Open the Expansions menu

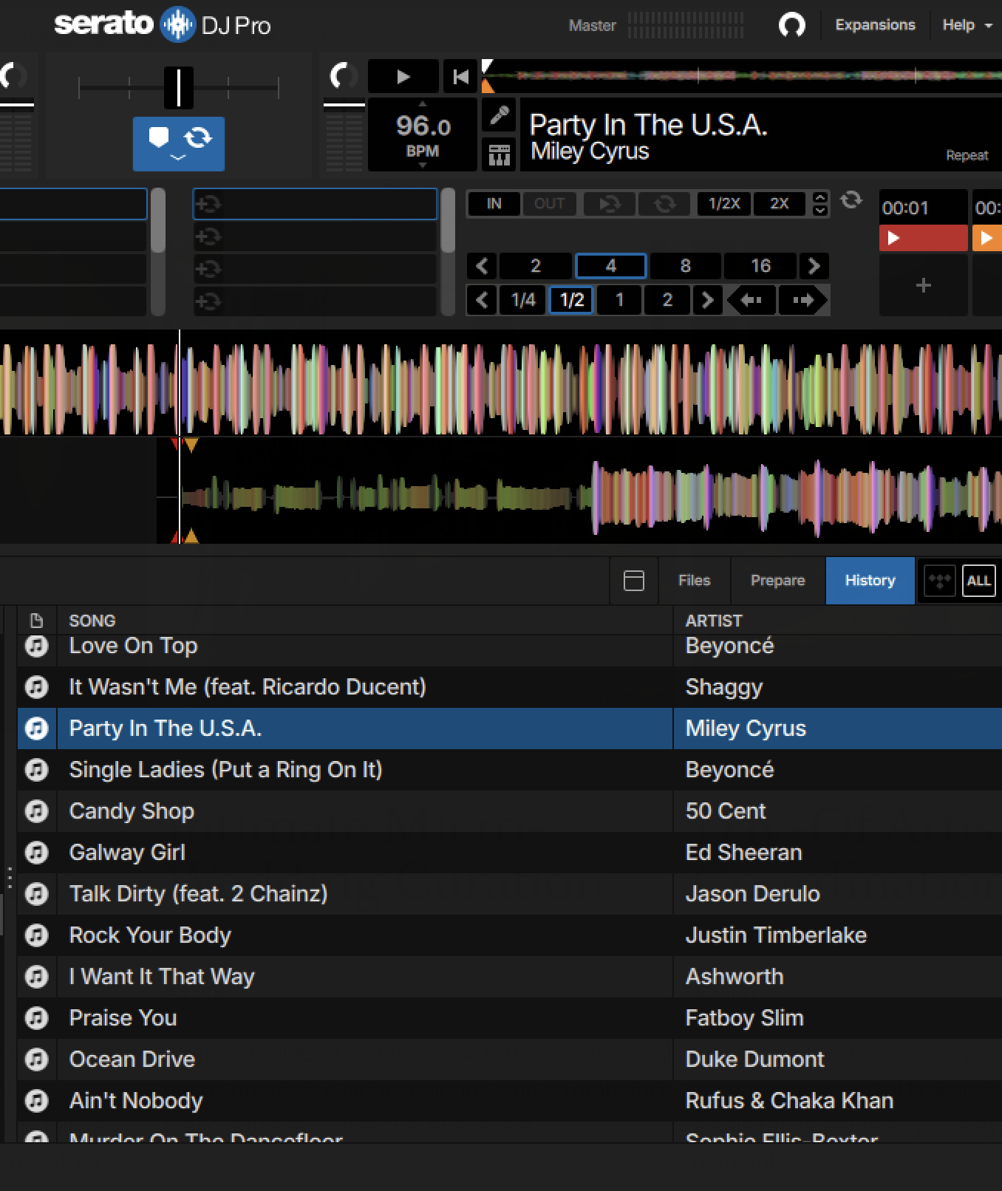(x=875, y=24)
